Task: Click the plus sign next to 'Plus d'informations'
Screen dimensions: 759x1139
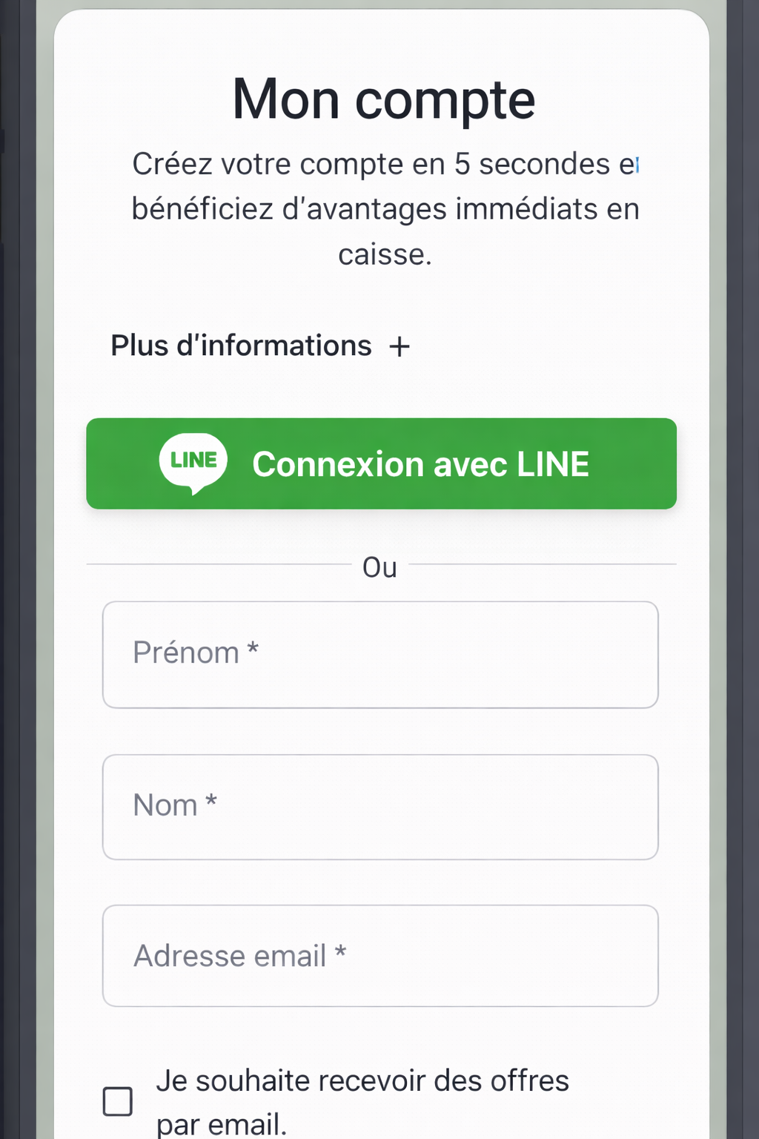Action: pyautogui.click(x=400, y=346)
